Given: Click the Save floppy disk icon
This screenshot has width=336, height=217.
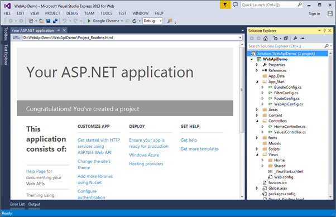Looking at the screenshot, I should point(49,21).
